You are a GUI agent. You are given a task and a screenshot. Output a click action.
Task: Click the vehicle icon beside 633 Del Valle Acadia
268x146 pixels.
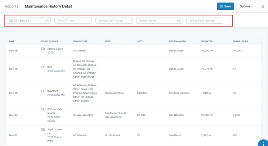(x=43, y=109)
